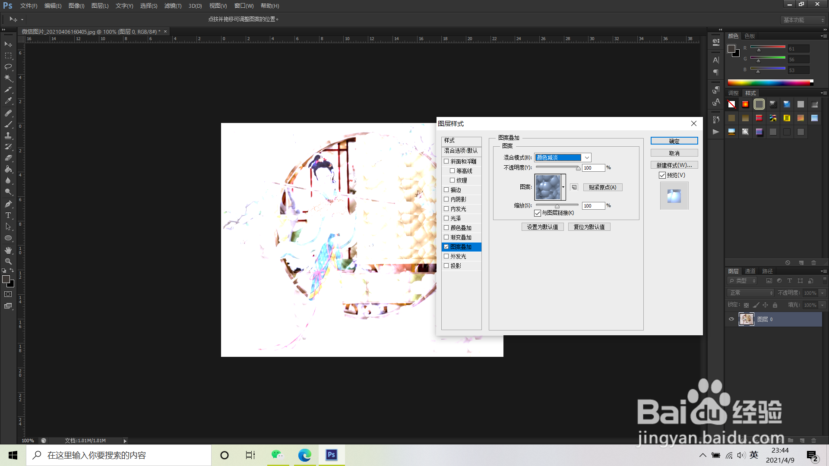This screenshot has width=829, height=466.
Task: Open WeChat from the taskbar
Action: point(277,455)
